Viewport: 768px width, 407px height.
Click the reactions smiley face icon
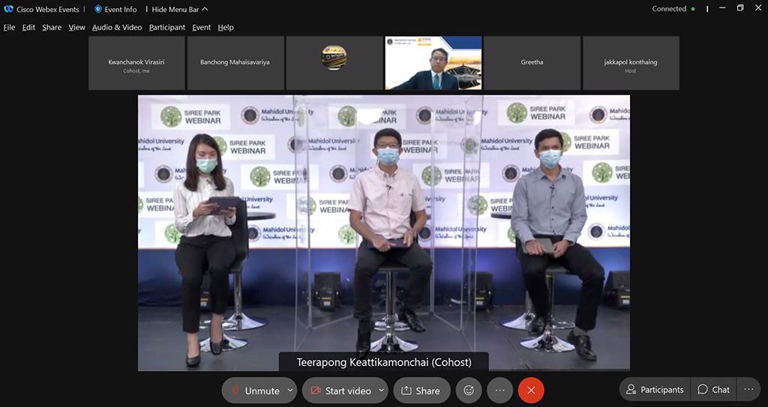tap(469, 391)
